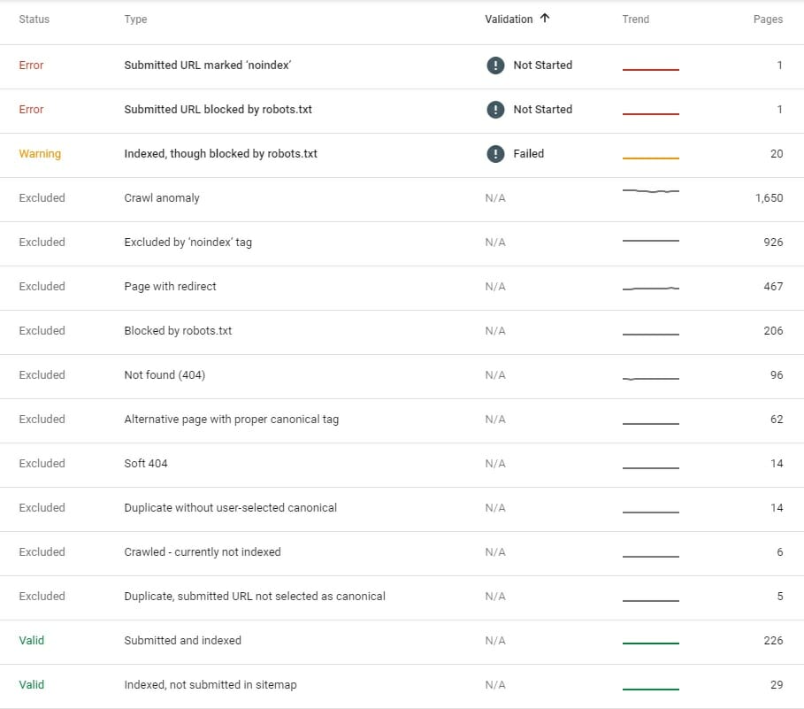Click the Failed validation alert icon
Viewport: 804px width, 709px height.
(x=495, y=153)
